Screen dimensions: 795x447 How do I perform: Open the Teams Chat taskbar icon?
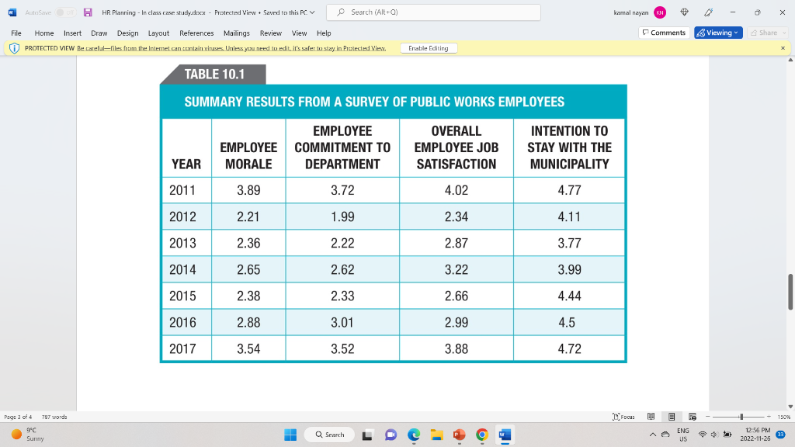coord(391,435)
